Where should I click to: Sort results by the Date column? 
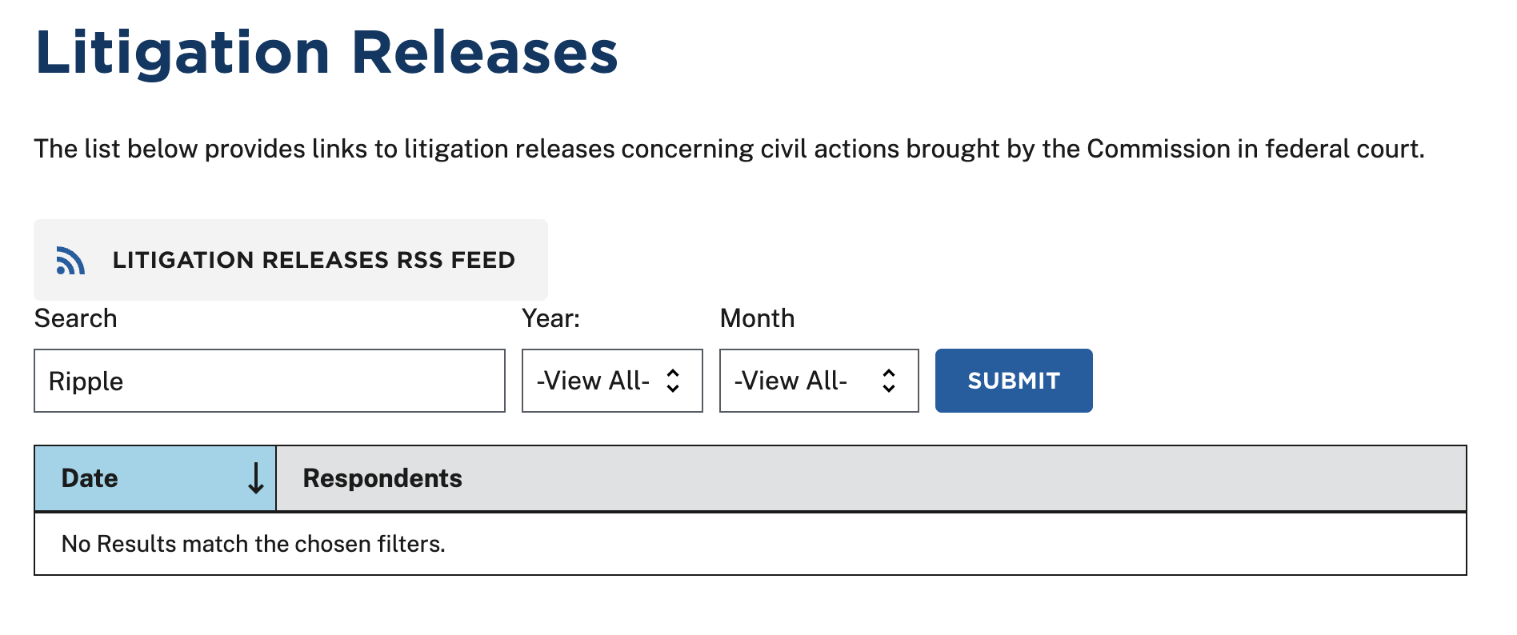click(155, 478)
